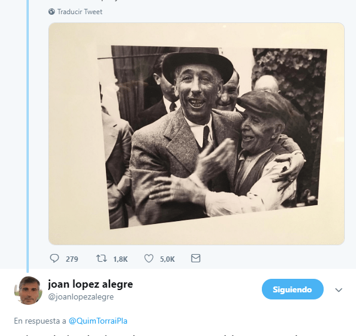This screenshot has height=336, width=356.
Task: Click the 5,0K likes count
Action: point(167,259)
